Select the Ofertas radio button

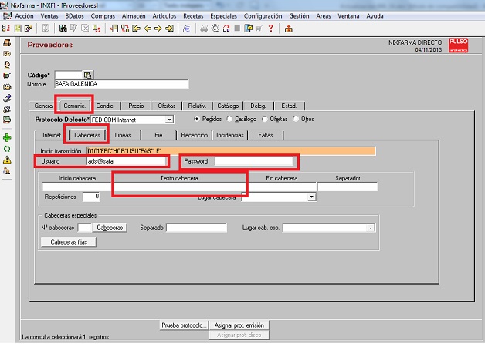pyautogui.click(x=264, y=119)
